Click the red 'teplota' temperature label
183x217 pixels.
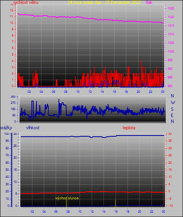(x=129, y=128)
